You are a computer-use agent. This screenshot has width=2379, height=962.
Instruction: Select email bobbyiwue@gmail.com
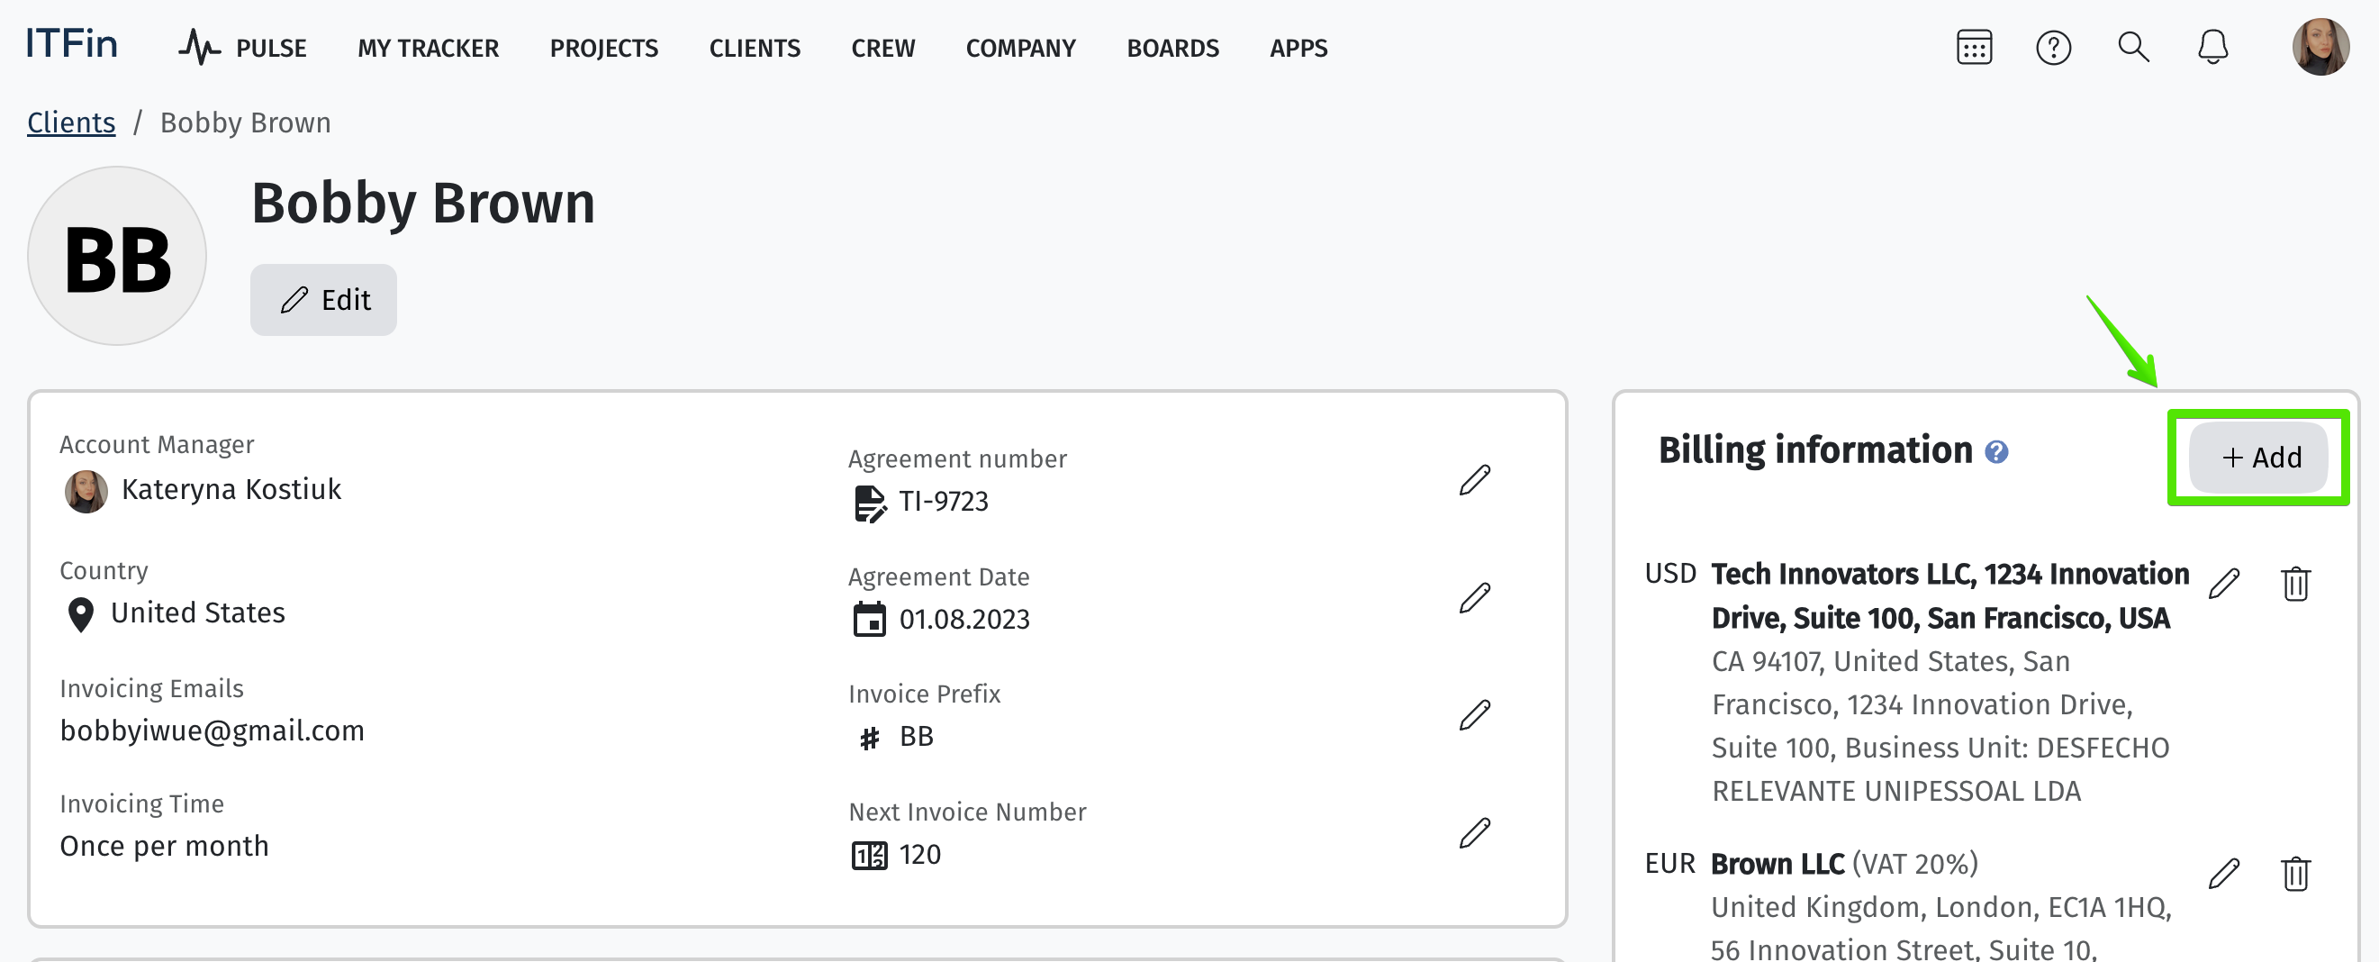[x=213, y=730]
